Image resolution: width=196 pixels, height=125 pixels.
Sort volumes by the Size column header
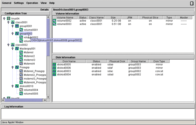coord(113,18)
